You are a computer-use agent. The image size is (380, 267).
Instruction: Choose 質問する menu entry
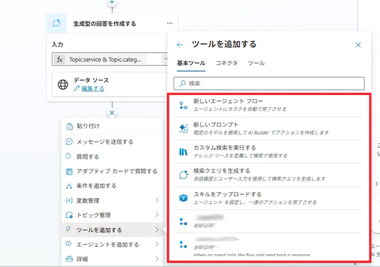pos(112,157)
